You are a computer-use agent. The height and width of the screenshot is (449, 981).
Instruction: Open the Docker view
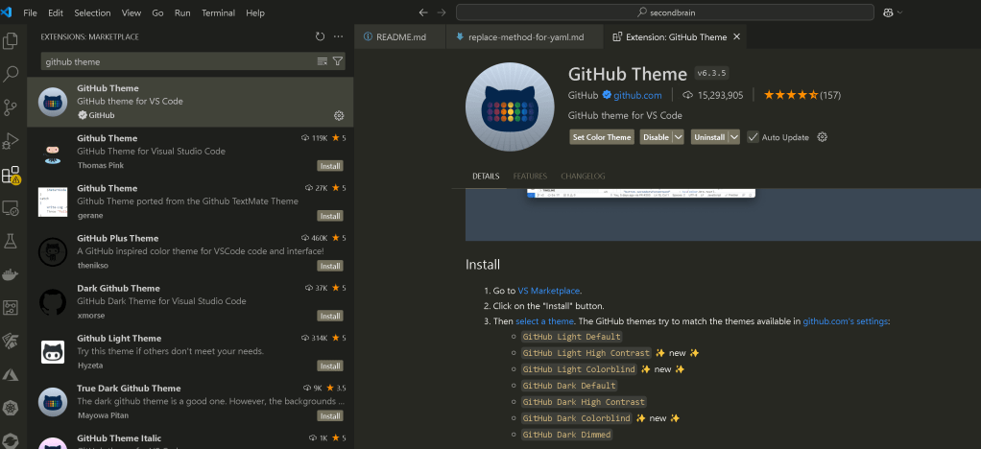(x=11, y=273)
